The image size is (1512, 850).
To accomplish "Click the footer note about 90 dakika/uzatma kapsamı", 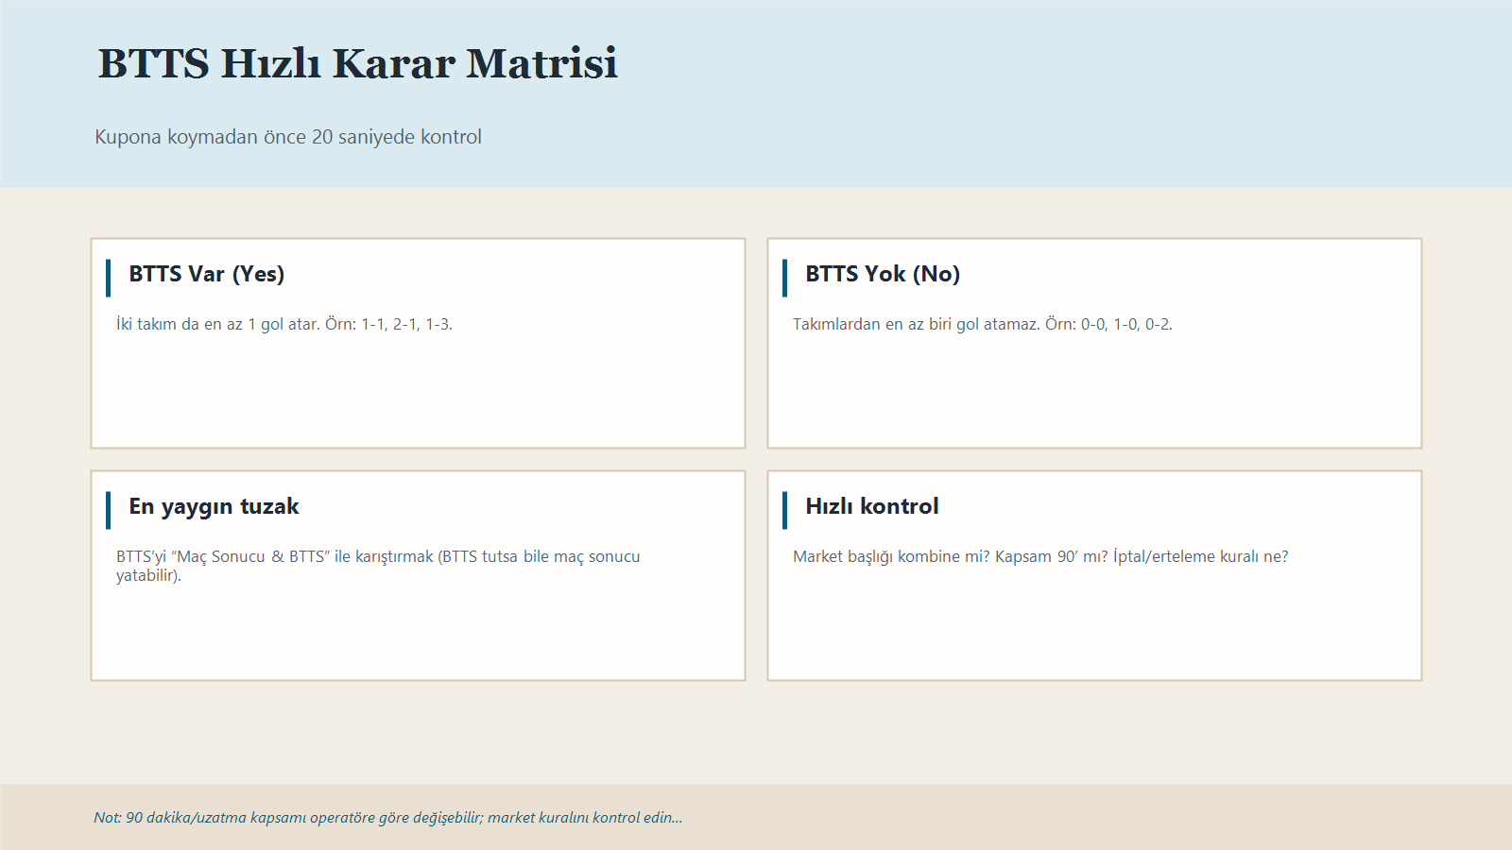I will tap(387, 818).
